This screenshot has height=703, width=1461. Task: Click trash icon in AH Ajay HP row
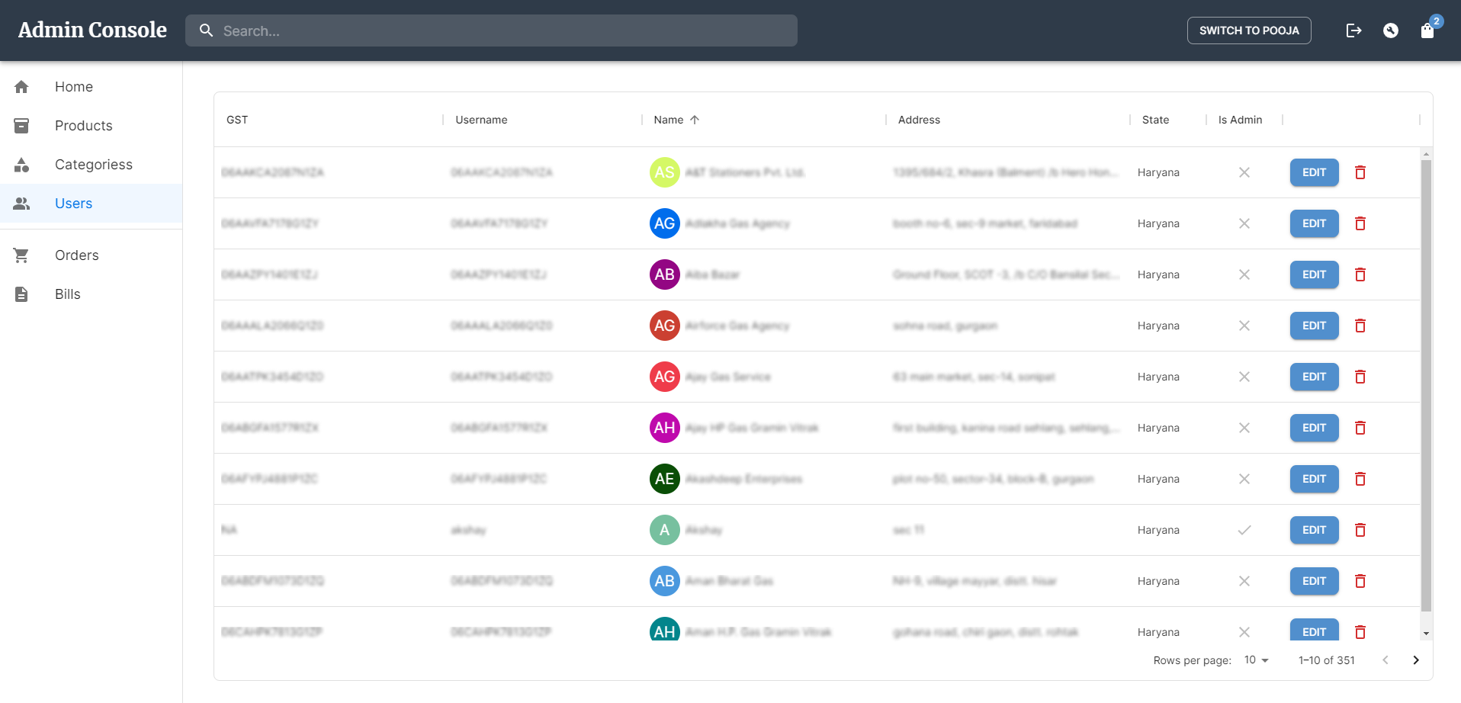pyautogui.click(x=1360, y=428)
